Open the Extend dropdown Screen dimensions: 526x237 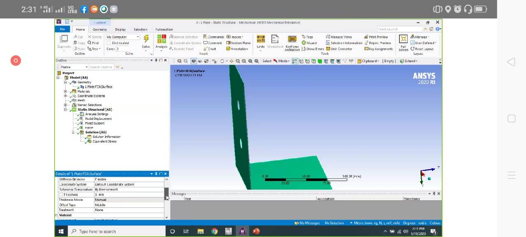(409, 61)
